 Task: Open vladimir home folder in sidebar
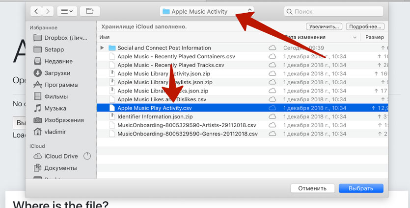[50, 132]
